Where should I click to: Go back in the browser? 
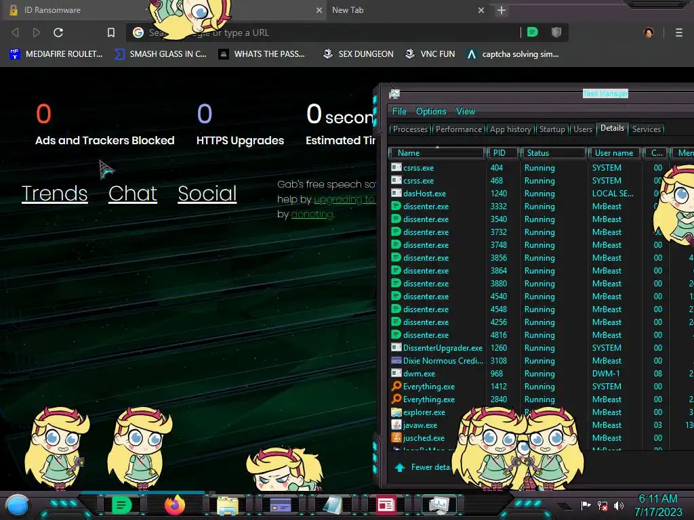pyautogui.click(x=15, y=32)
